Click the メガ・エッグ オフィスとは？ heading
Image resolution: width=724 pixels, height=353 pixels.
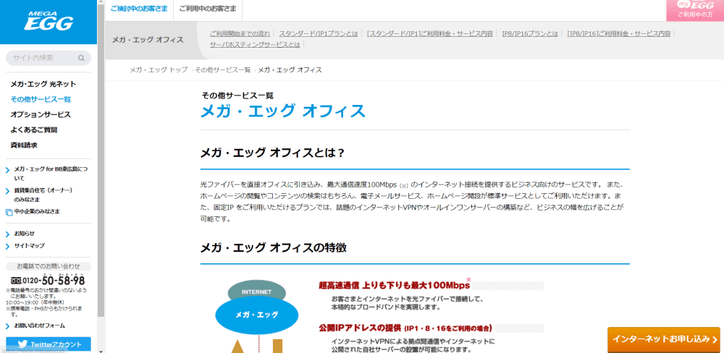coord(272,153)
